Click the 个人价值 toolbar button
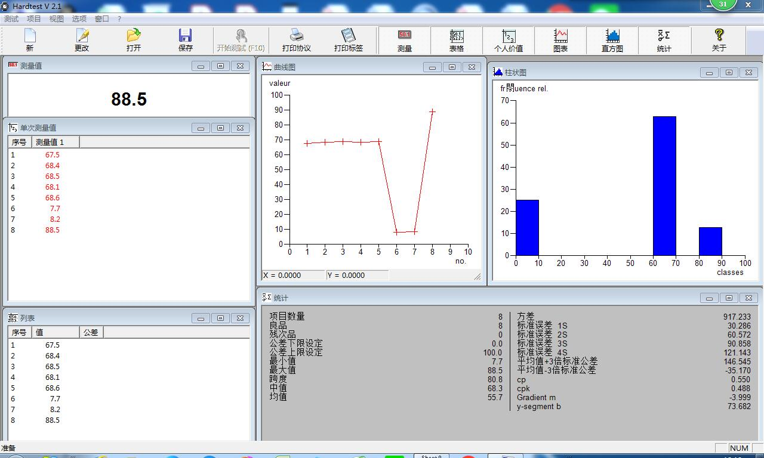764x458 pixels. [509, 40]
